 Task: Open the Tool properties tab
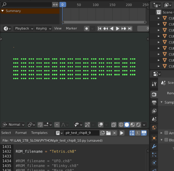(154, 84)
